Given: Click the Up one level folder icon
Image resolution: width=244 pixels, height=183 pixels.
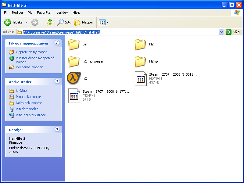Looking at the screenshot, I should 49,22.
